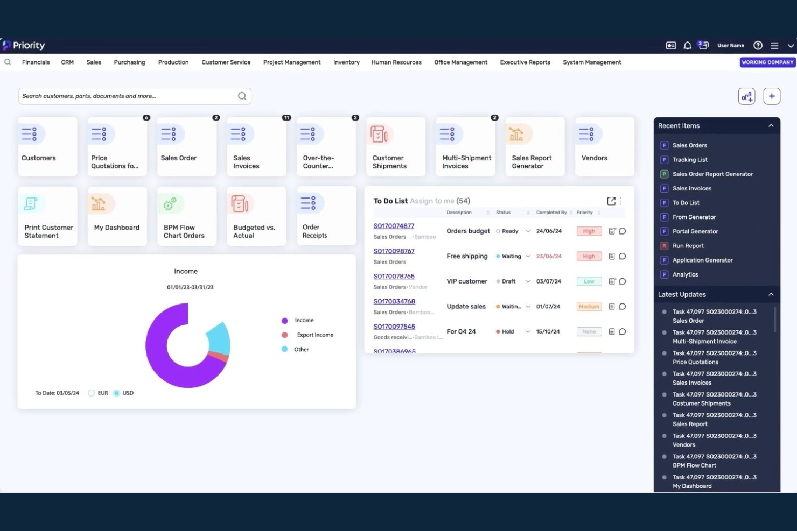Click inside the search customers field
Image resolution: width=797 pixels, height=531 pixels.
pyautogui.click(x=124, y=96)
